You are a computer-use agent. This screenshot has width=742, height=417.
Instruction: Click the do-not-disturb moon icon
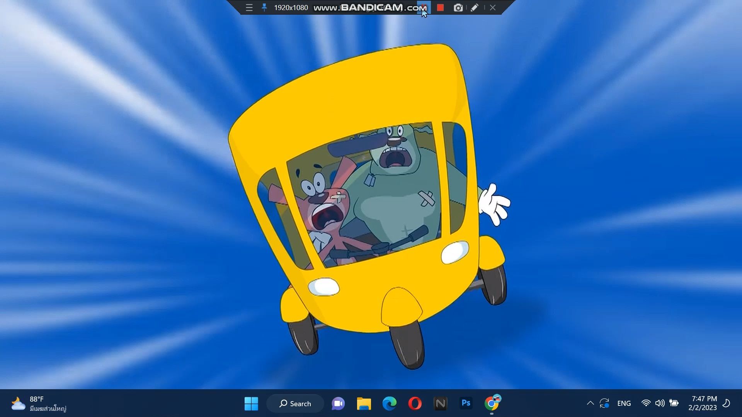click(727, 403)
